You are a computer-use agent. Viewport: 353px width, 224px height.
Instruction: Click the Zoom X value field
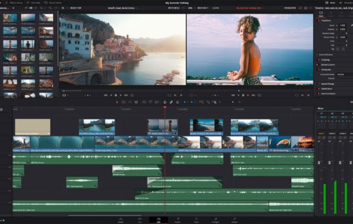(343, 25)
